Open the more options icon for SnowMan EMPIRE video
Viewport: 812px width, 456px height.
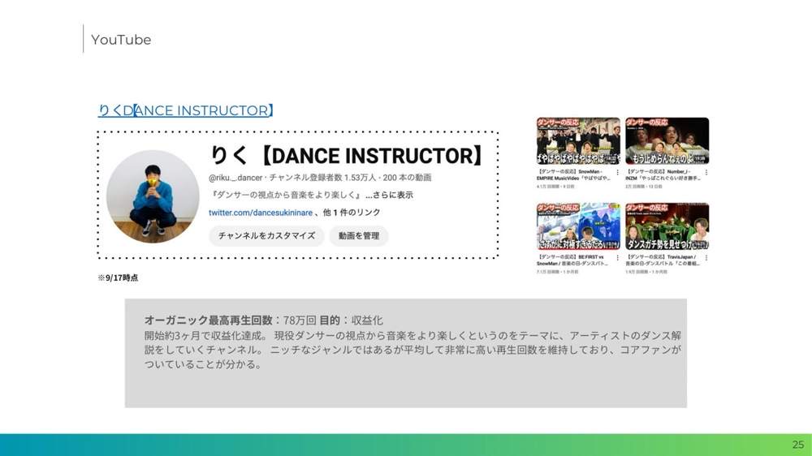pyautogui.click(x=617, y=172)
